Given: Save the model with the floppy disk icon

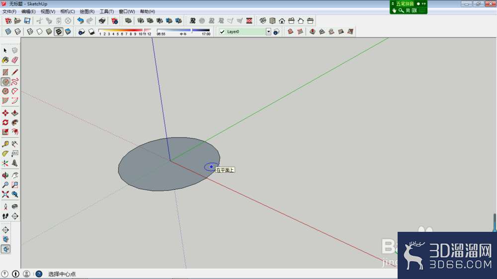Looking at the screenshot, I should [x=27, y=21].
